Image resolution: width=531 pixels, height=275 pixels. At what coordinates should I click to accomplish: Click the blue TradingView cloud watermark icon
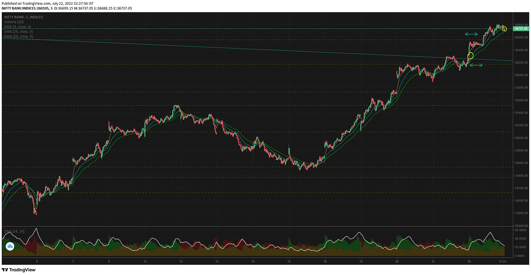(x=10, y=246)
